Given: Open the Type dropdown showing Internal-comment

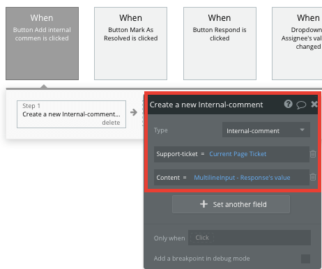Looking at the screenshot, I should click(x=266, y=130).
